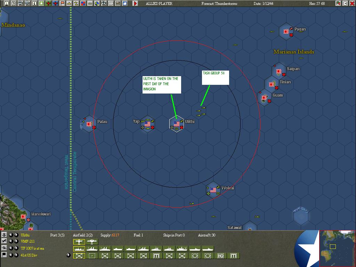Screen dimensions: 356x267
Task: Click the crosshair target toolbar icon
Action: coord(104,3)
